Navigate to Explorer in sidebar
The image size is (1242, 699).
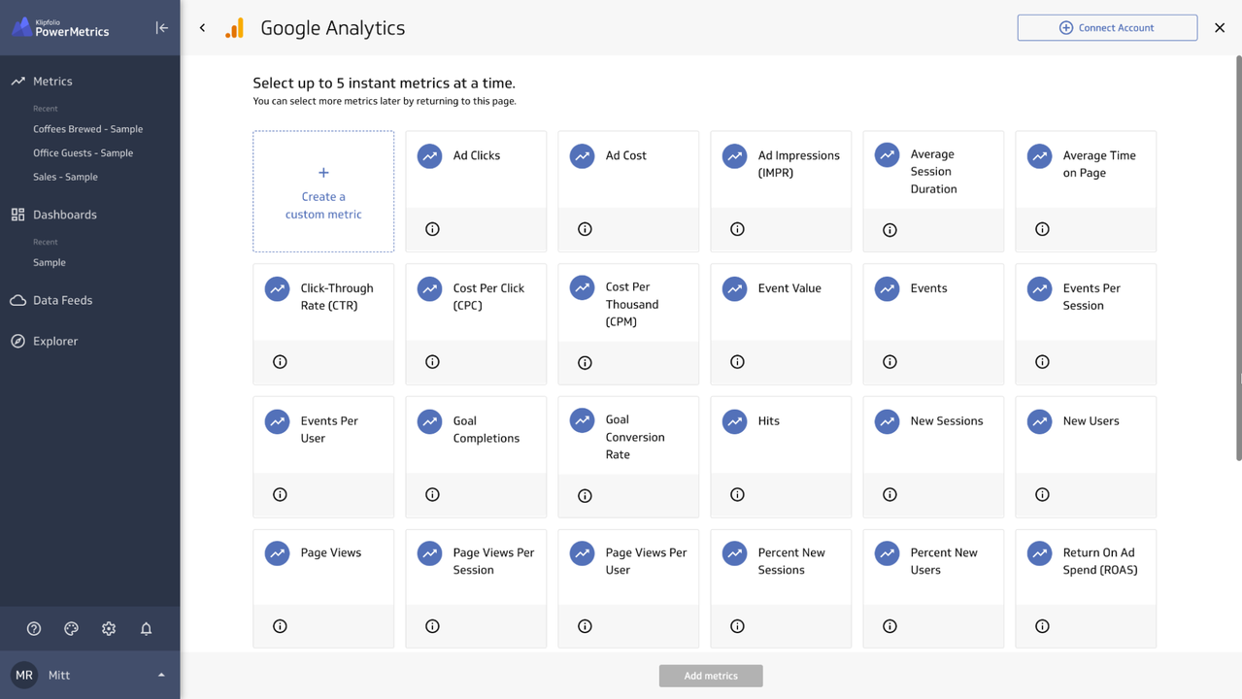pyautogui.click(x=55, y=341)
